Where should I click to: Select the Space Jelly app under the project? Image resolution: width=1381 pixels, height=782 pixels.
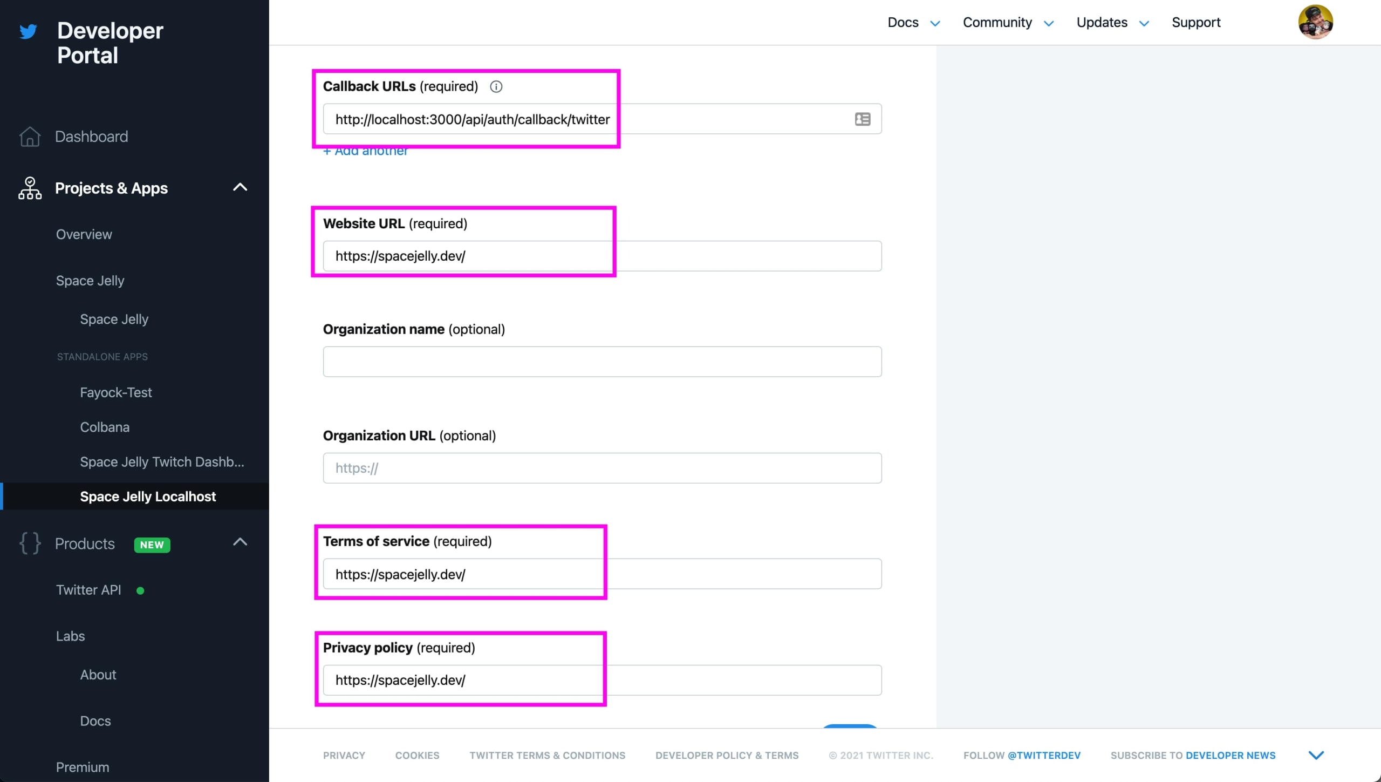pos(114,319)
